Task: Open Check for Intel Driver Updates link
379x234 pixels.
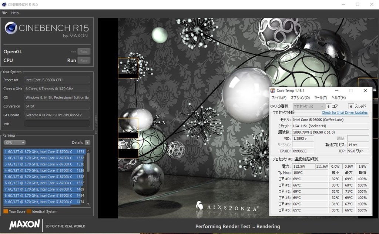Action: (345, 113)
